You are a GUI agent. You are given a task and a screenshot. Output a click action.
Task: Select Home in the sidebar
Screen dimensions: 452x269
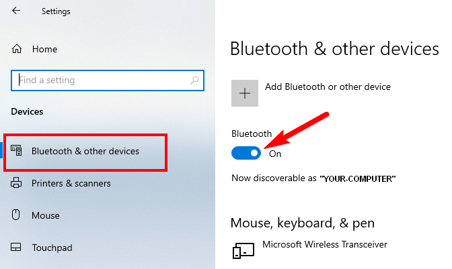tap(44, 49)
